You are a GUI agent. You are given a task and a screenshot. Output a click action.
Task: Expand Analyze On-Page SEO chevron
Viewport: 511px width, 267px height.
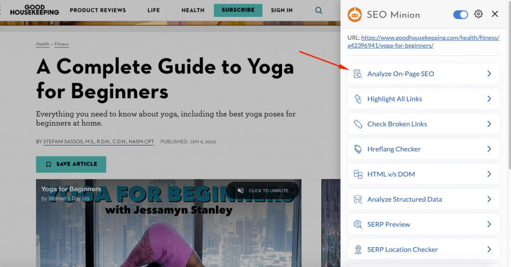click(x=489, y=74)
